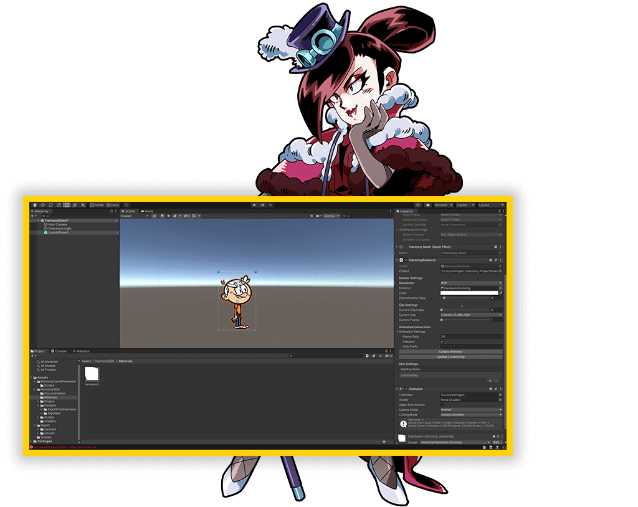Switch to the Game tab
Image resolution: width=638 pixels, height=507 pixels.
tap(147, 211)
